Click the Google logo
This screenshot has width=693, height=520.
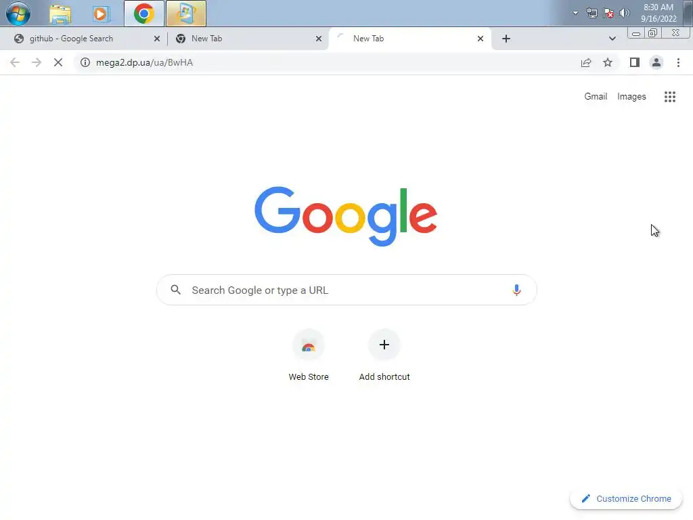pos(346,216)
